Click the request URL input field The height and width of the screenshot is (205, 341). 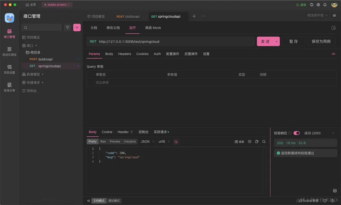[x=174, y=41]
